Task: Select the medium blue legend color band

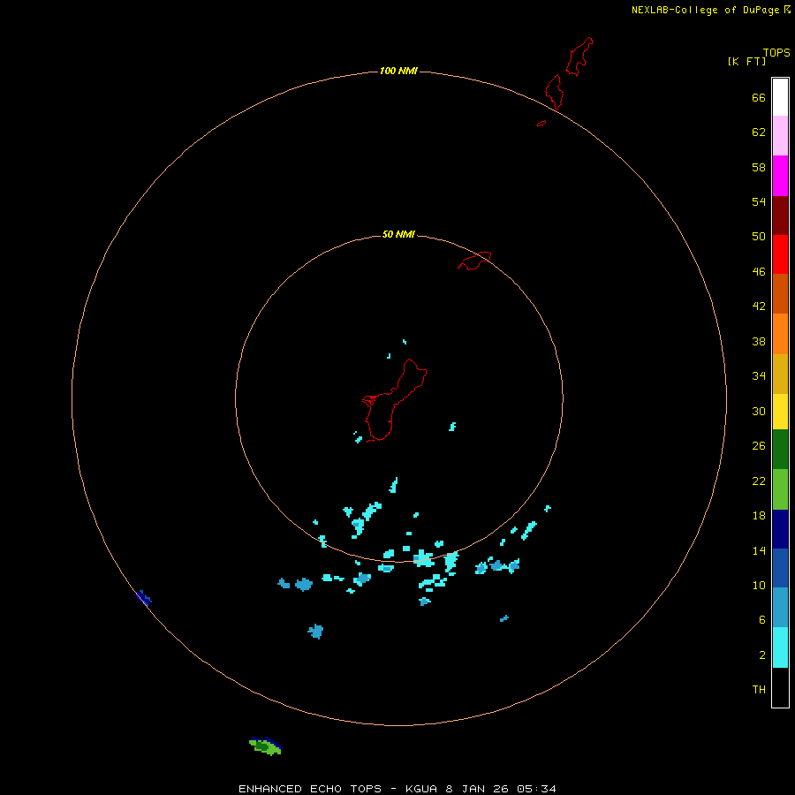Action: click(x=780, y=568)
